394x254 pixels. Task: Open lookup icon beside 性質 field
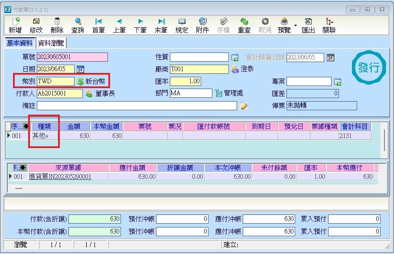234,58
